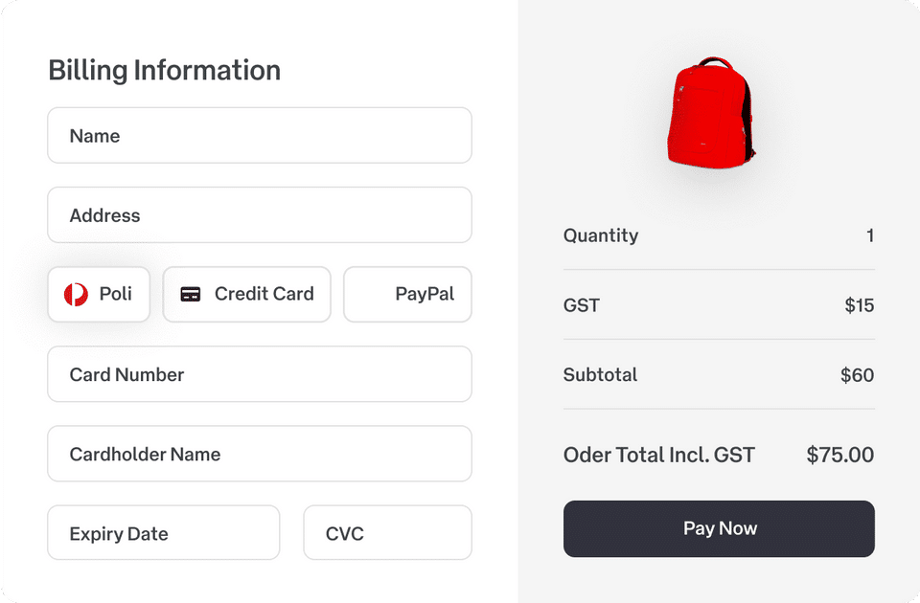Focus the Name input field
Viewport: 920px width, 603px height.
[259, 136]
